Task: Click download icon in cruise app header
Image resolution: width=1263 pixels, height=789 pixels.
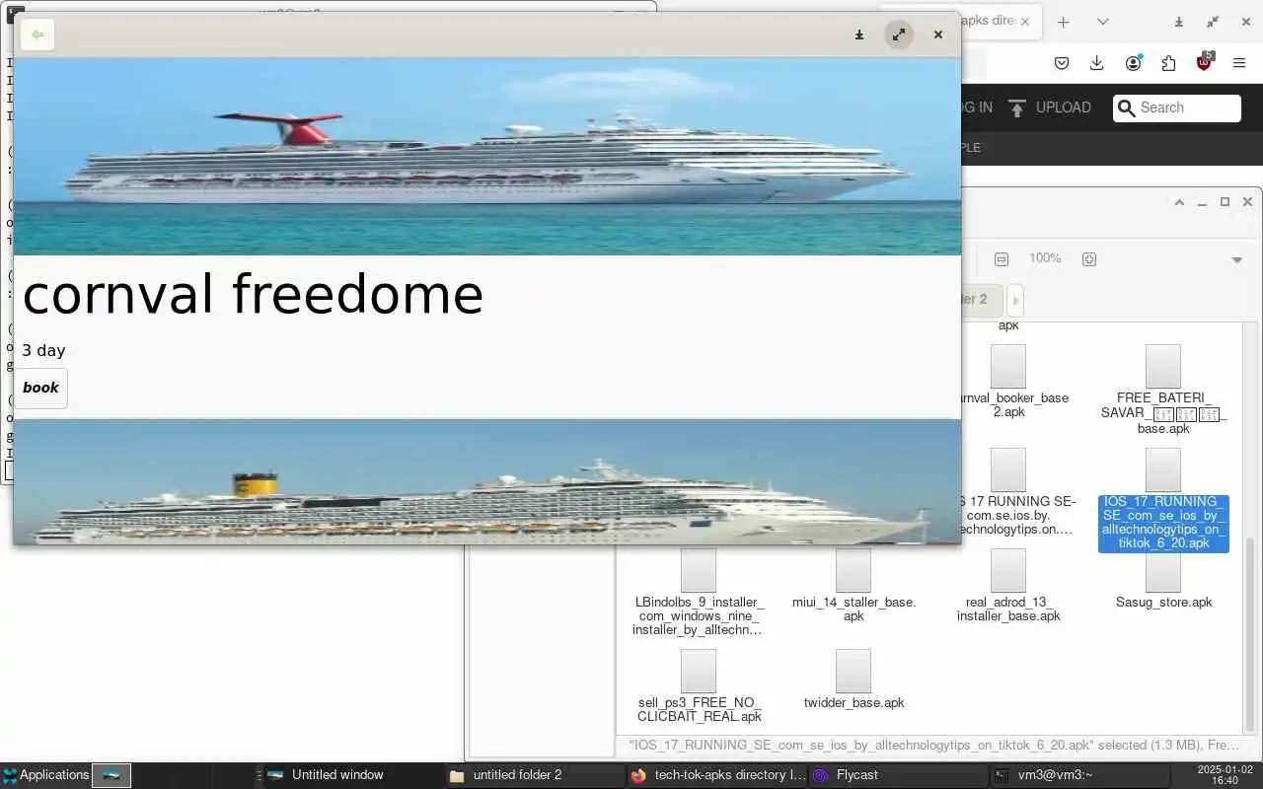Action: point(859,35)
